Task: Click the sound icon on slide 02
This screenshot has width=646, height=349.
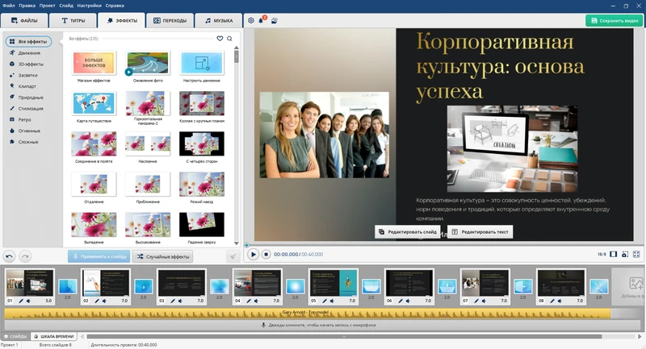Action: (x=104, y=301)
